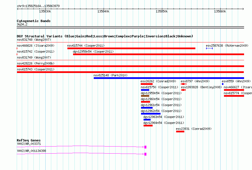Click the RefSeq Genes track title
This screenshot has height=170, width=252.
[29, 140]
